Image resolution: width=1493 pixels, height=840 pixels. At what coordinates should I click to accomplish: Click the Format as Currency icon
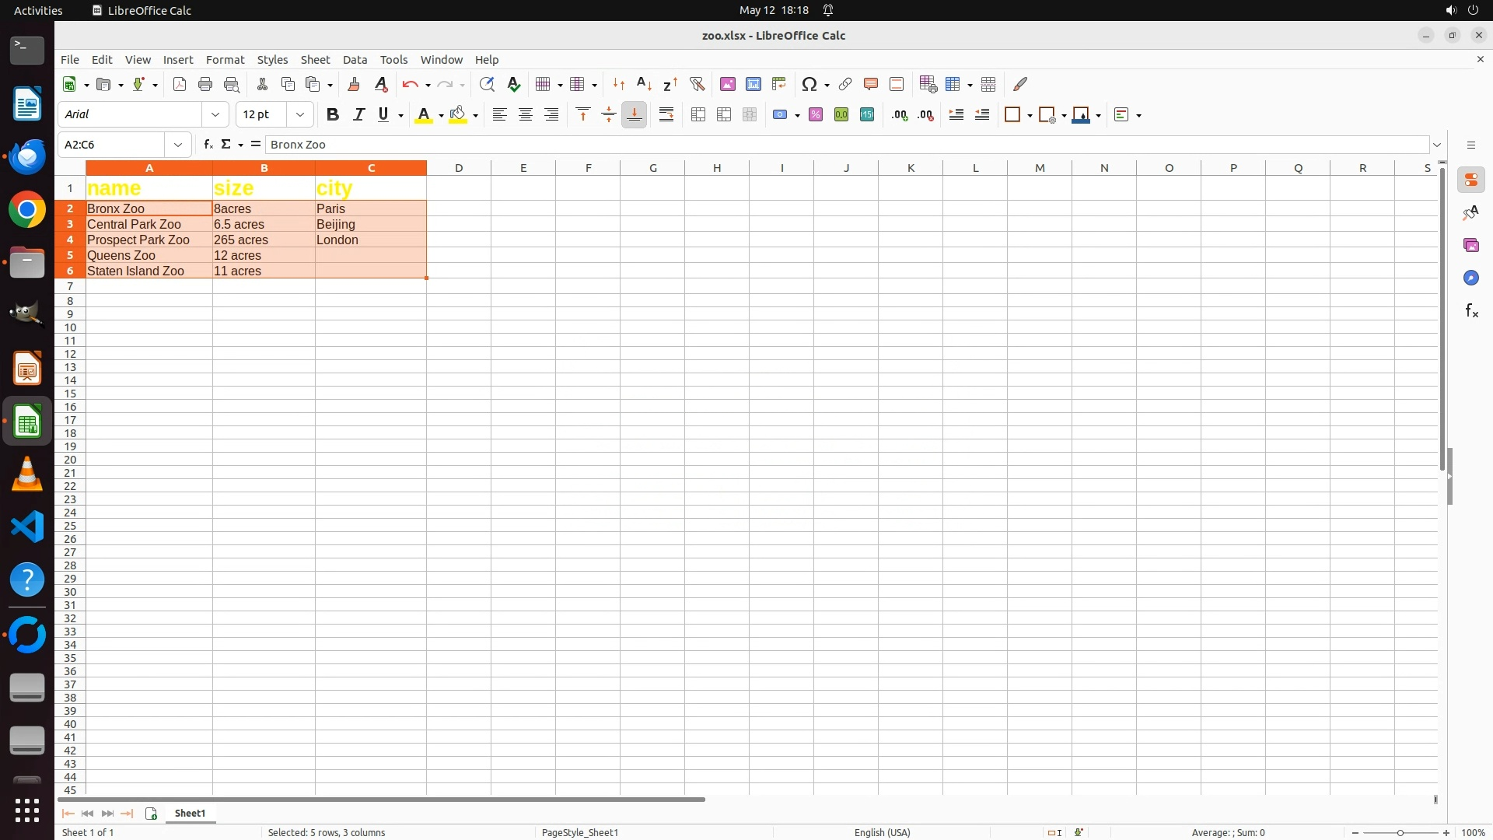pyautogui.click(x=780, y=115)
